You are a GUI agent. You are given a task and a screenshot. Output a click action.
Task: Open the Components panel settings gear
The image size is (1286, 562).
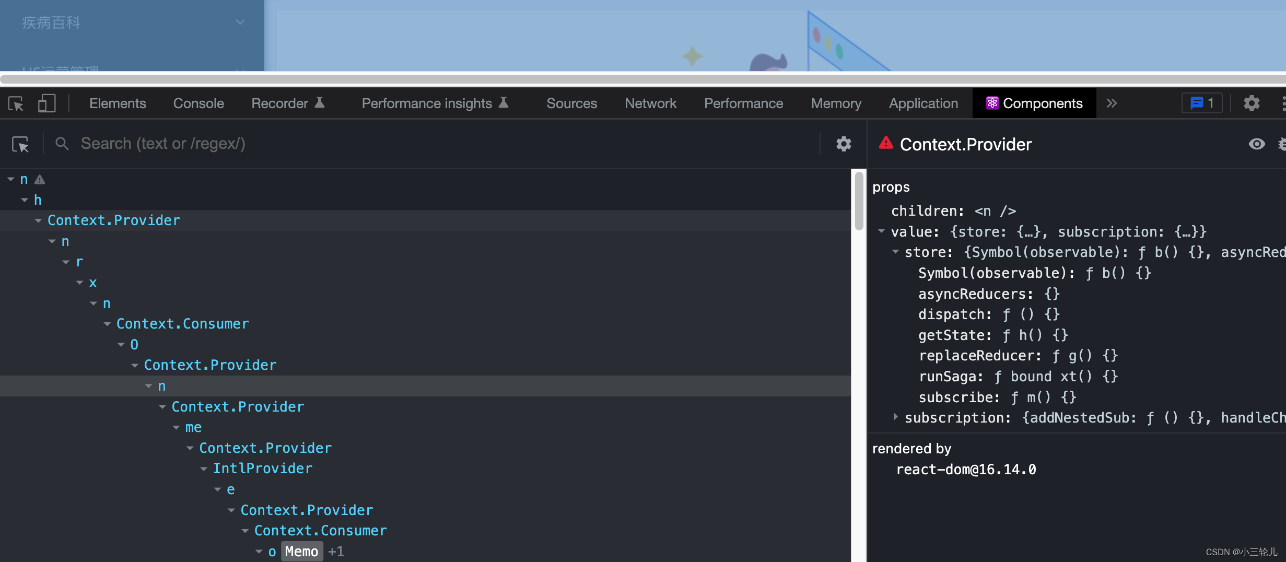[844, 144]
